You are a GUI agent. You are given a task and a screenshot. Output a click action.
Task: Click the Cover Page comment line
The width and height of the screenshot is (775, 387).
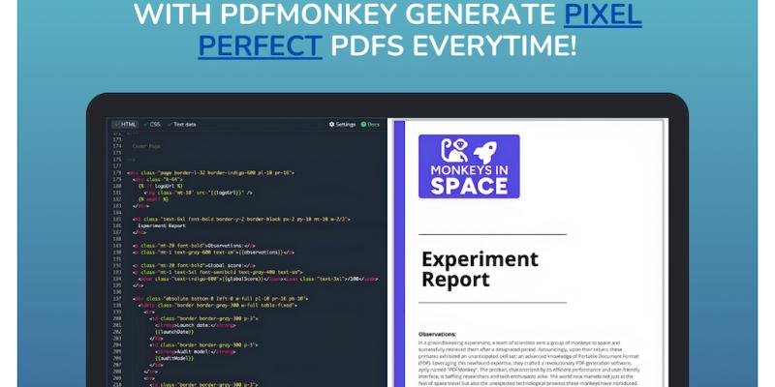146,146
